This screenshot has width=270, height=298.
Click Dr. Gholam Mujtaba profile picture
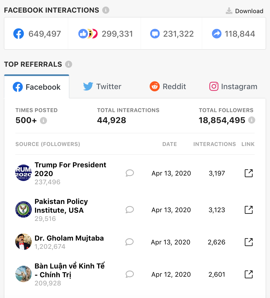point(24,242)
